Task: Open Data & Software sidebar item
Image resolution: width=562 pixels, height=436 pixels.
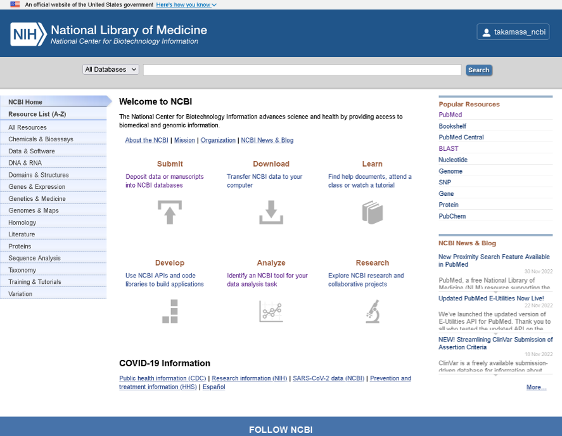Action: pos(53,151)
